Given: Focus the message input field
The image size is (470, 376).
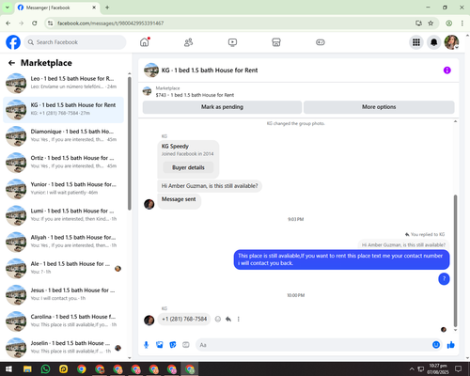Looking at the screenshot, I should (313, 345).
